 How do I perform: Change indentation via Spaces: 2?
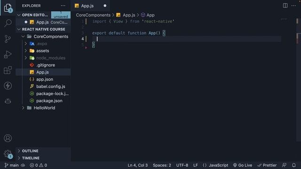tap(162, 165)
